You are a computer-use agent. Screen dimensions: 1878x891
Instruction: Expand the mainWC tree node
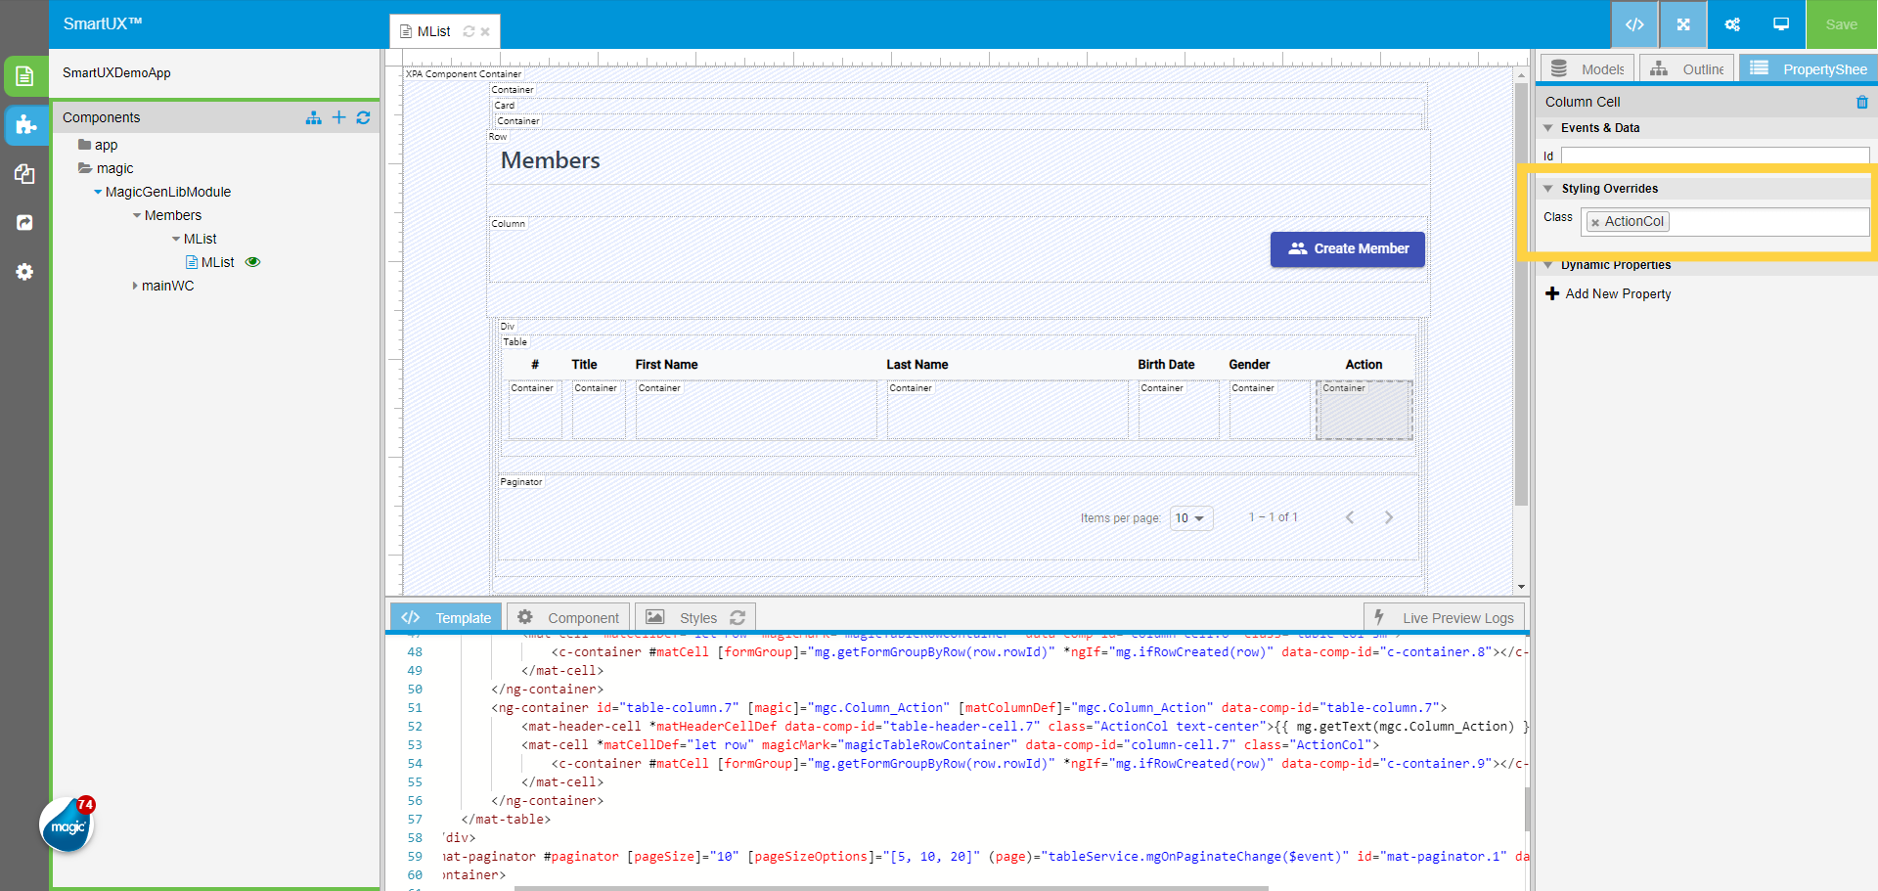coord(135,286)
